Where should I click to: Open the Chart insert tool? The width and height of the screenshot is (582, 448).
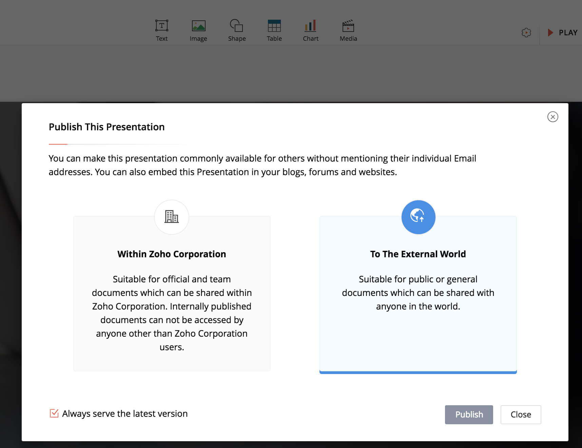(x=311, y=31)
